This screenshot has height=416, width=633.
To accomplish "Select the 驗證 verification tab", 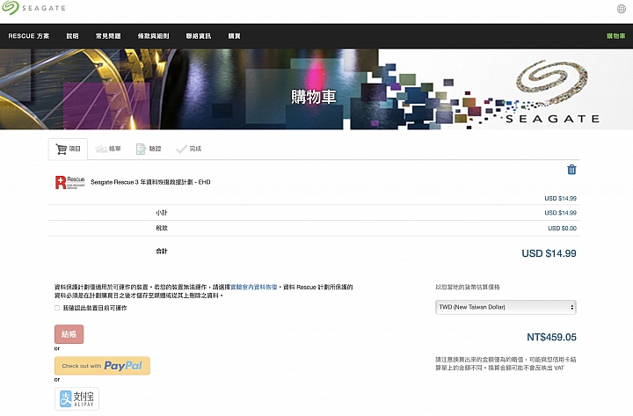I will click(x=149, y=149).
